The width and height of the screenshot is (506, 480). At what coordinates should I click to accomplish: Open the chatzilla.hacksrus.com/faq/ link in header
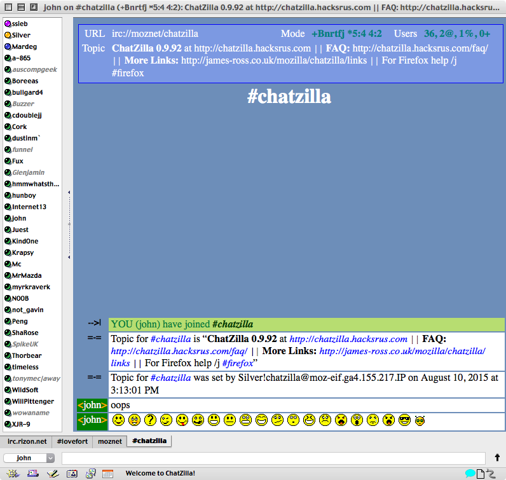coord(420,48)
